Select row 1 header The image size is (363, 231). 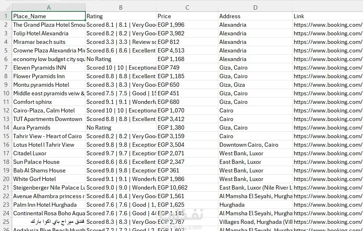click(6, 16)
